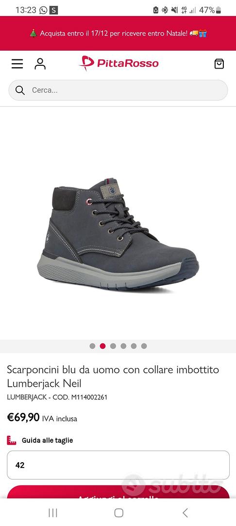Open the user account profile icon

tap(40, 64)
